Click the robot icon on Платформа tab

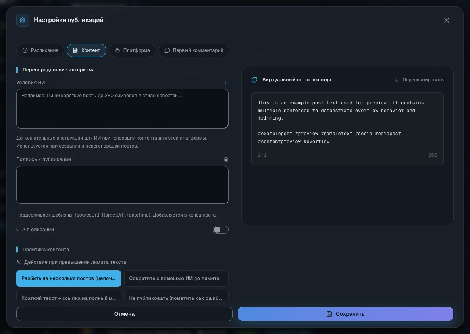(118, 50)
